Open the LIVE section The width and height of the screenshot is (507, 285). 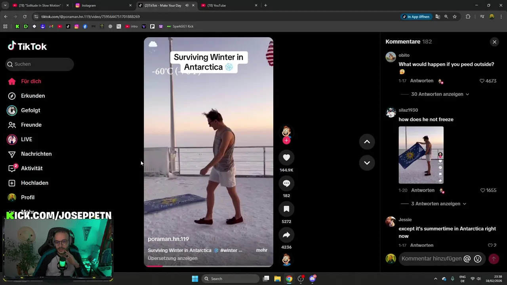pos(20,139)
